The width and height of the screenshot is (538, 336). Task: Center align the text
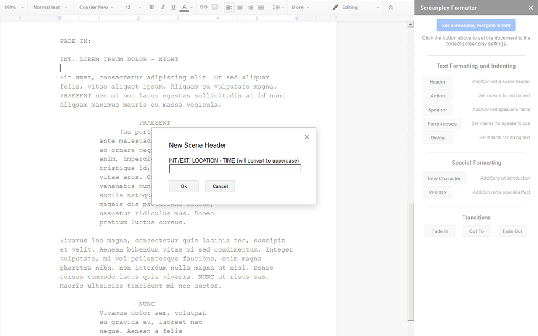(240, 7)
